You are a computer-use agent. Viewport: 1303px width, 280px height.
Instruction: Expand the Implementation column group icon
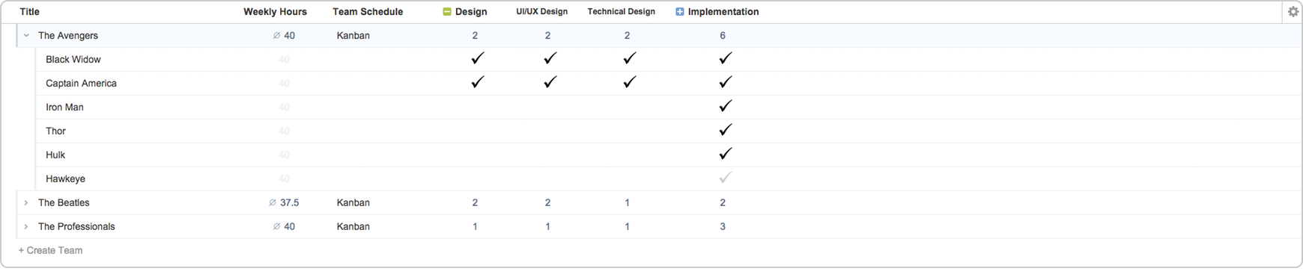[x=680, y=12]
